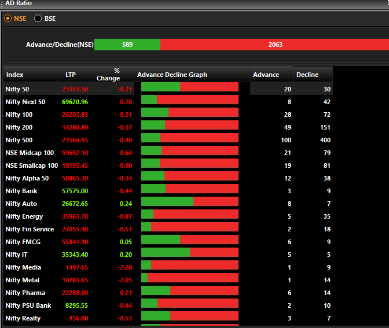This screenshot has height=328, width=389.
Task: Select the NSE radio button
Action: click(x=8, y=19)
